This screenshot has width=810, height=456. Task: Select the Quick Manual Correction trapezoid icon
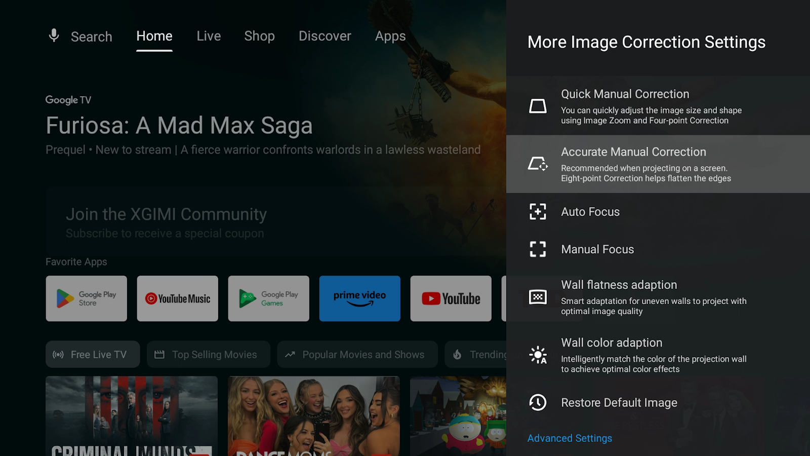(x=538, y=106)
